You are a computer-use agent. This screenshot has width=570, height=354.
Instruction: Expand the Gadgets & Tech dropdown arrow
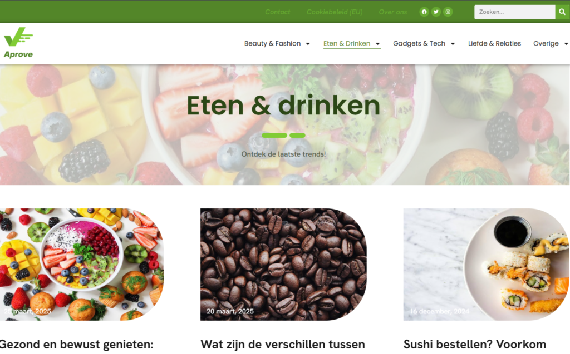click(x=453, y=44)
